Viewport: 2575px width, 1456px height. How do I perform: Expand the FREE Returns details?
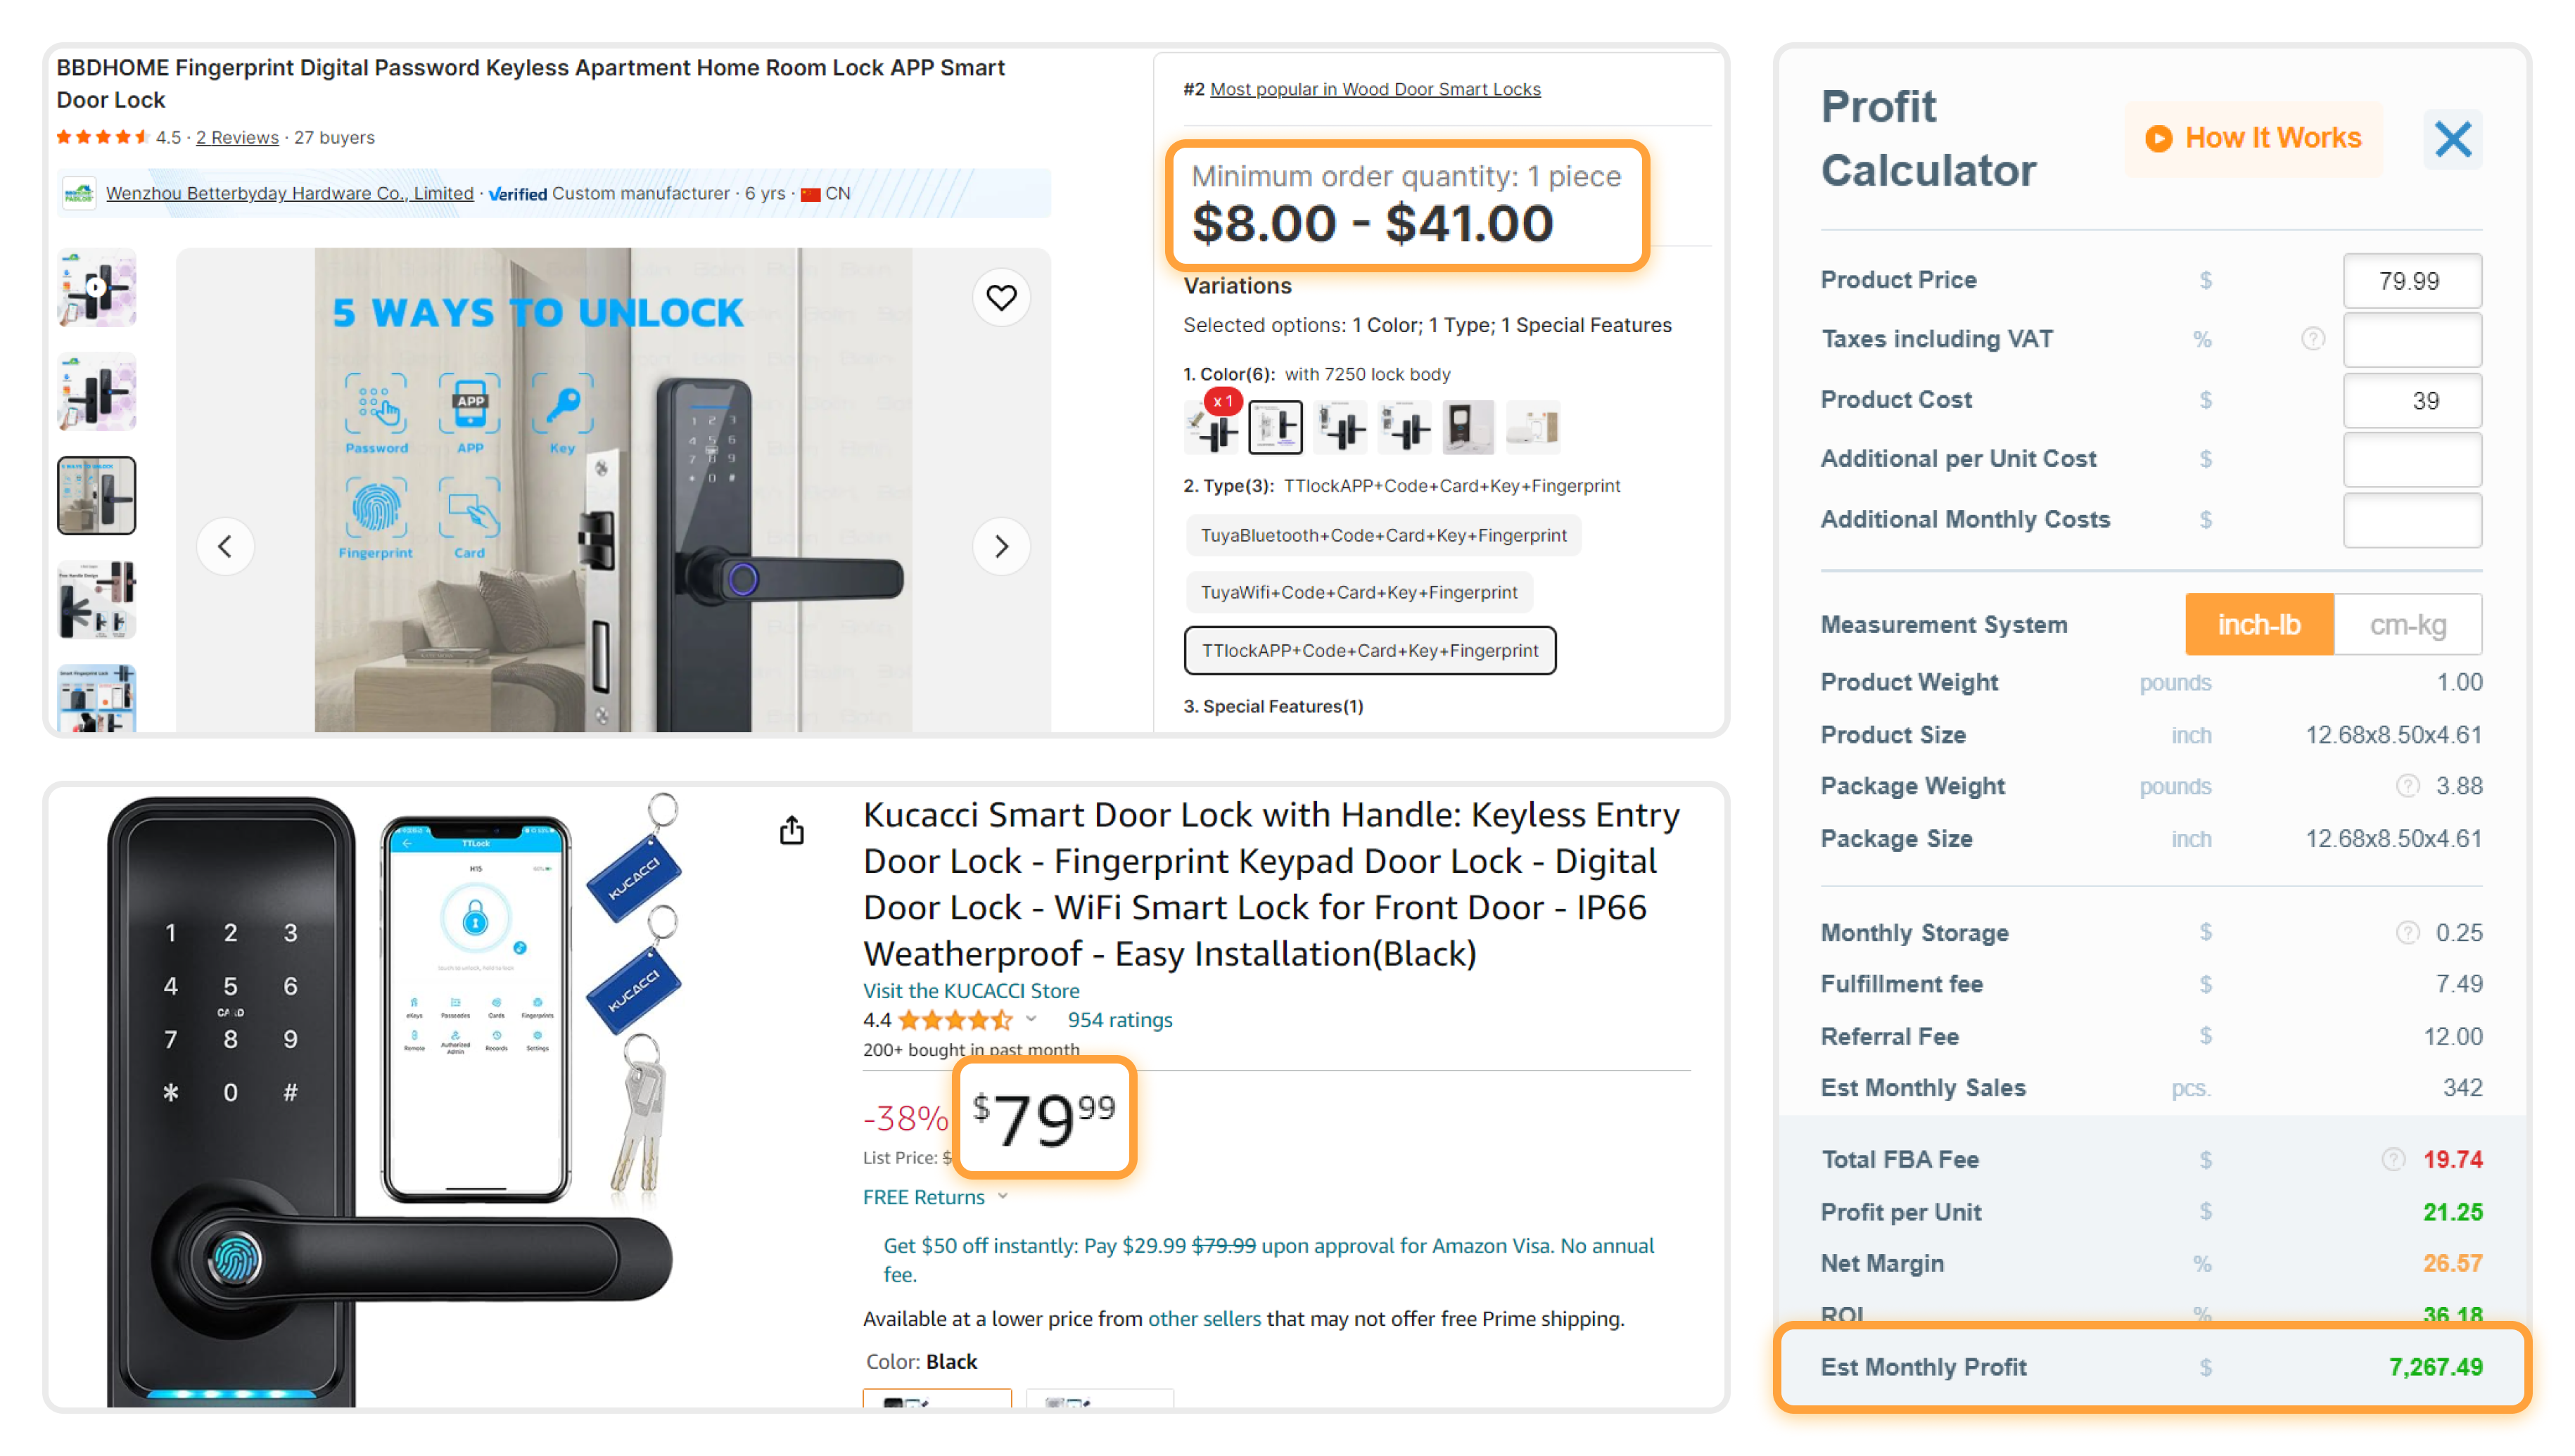[x=1003, y=1196]
